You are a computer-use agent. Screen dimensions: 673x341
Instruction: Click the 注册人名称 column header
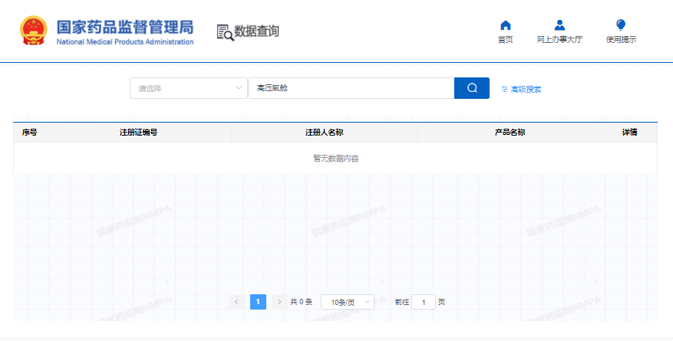pos(325,133)
